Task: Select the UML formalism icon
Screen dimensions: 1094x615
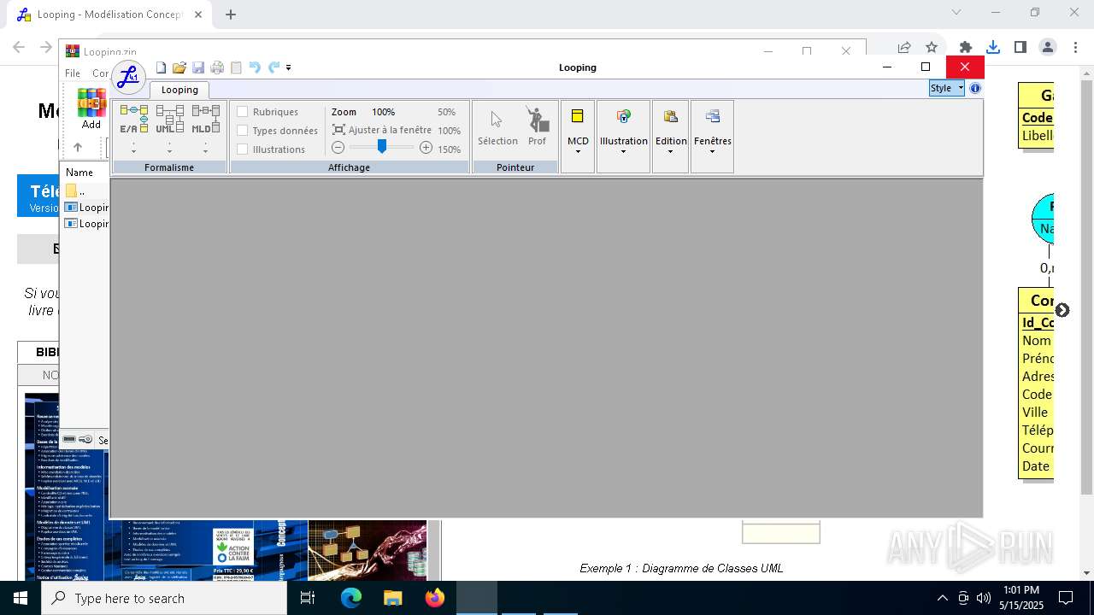Action: tap(169, 120)
